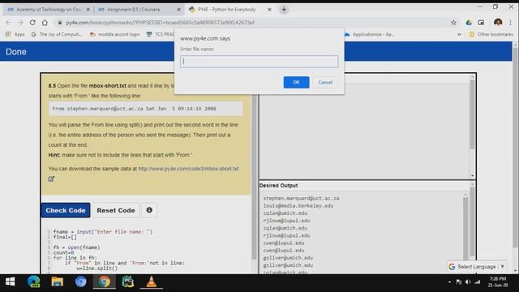The image size is (519, 292).
Task: Click the cast/media extension icon
Action: tap(481, 23)
